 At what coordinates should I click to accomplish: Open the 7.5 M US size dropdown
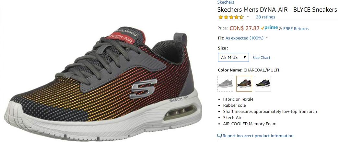click(x=233, y=58)
